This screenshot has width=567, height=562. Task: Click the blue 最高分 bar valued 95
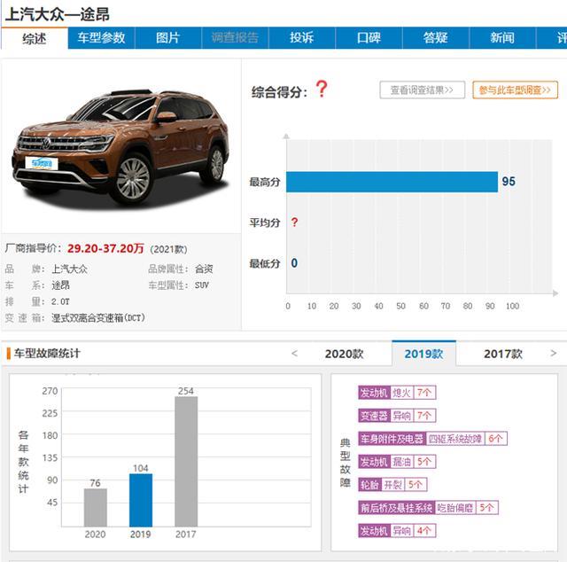click(x=392, y=182)
